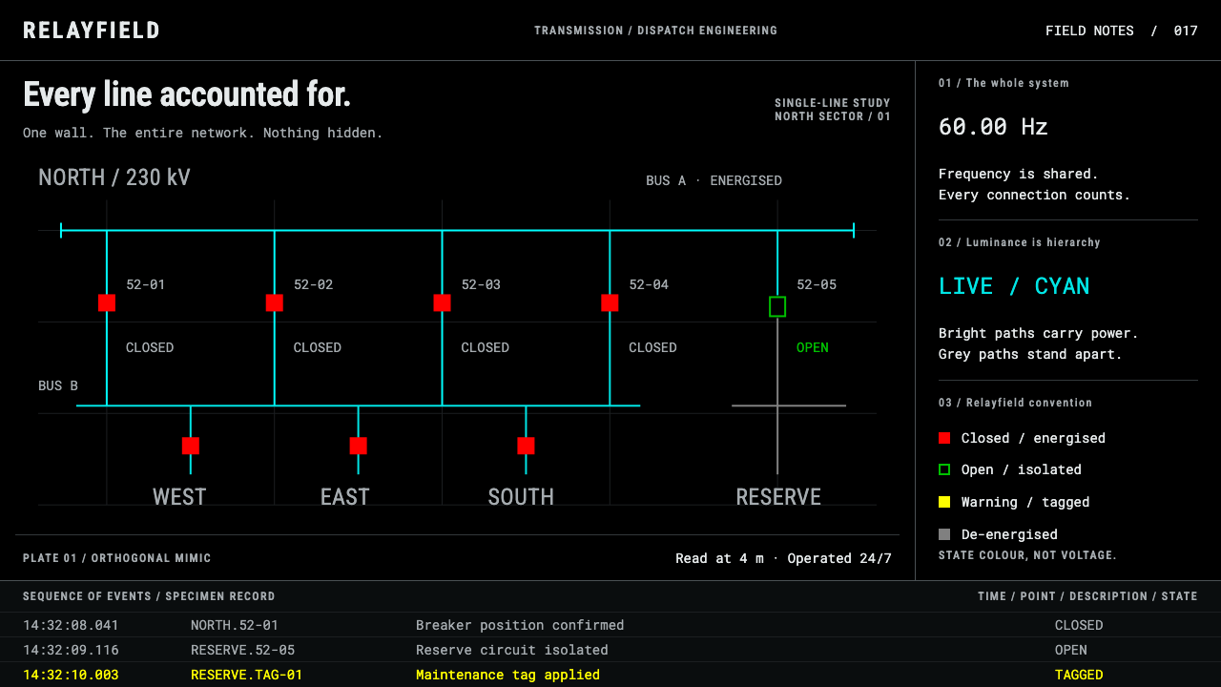The height and width of the screenshot is (687, 1221).
Task: Select the WEST feeder breaker square
Action: coord(191,446)
